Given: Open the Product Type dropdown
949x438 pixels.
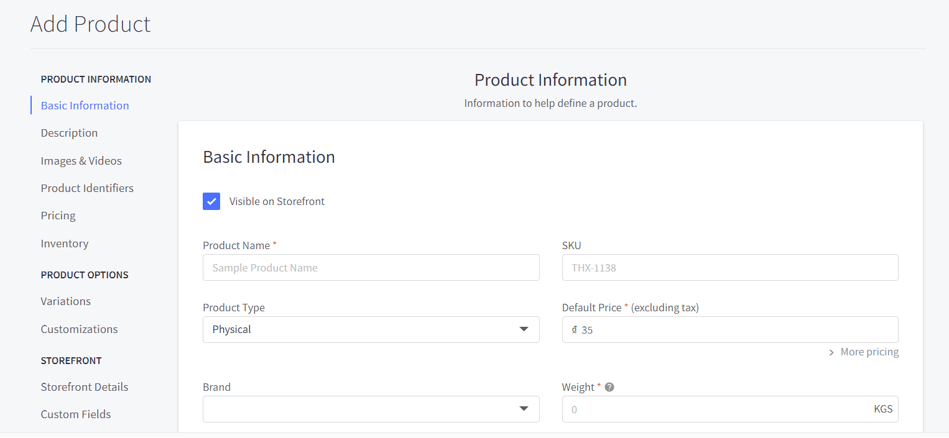Looking at the screenshot, I should 371,329.
